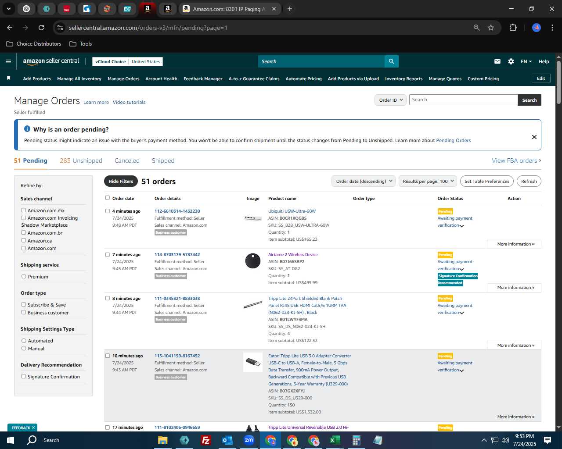The width and height of the screenshot is (562, 449).
Task: Open the Calculator from the taskbar
Action: 357,440
